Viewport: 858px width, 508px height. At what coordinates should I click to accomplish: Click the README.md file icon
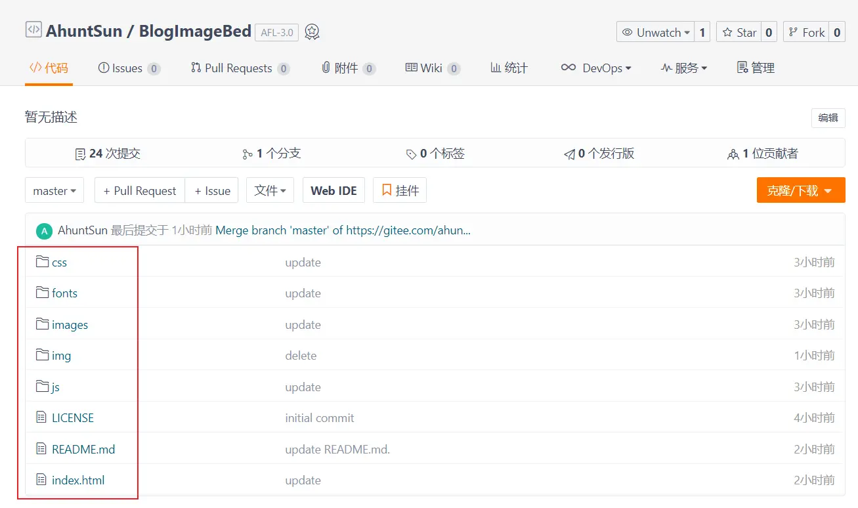coord(41,449)
